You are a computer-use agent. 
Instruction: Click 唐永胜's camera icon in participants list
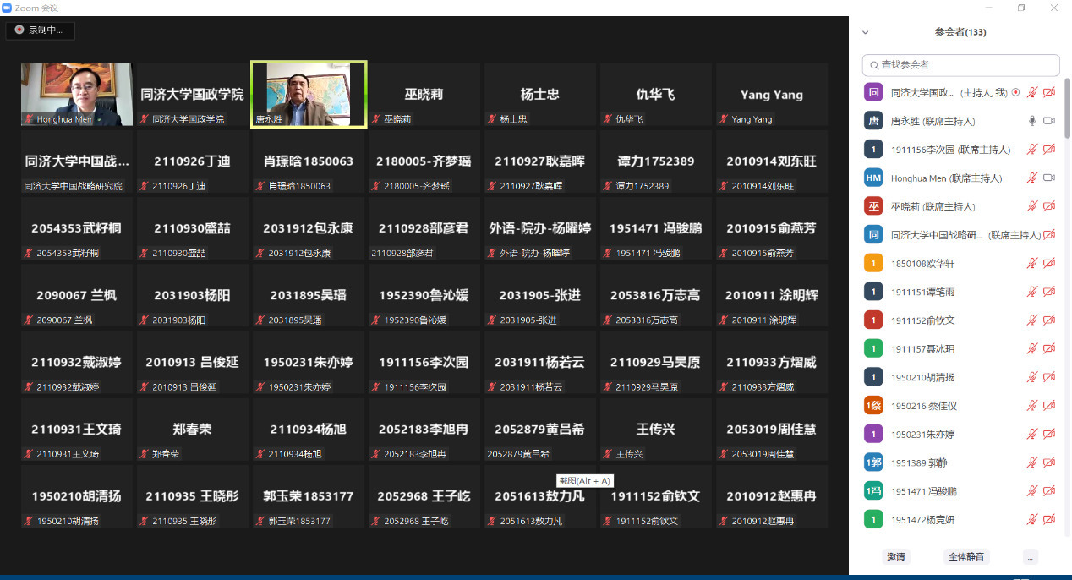point(1049,121)
